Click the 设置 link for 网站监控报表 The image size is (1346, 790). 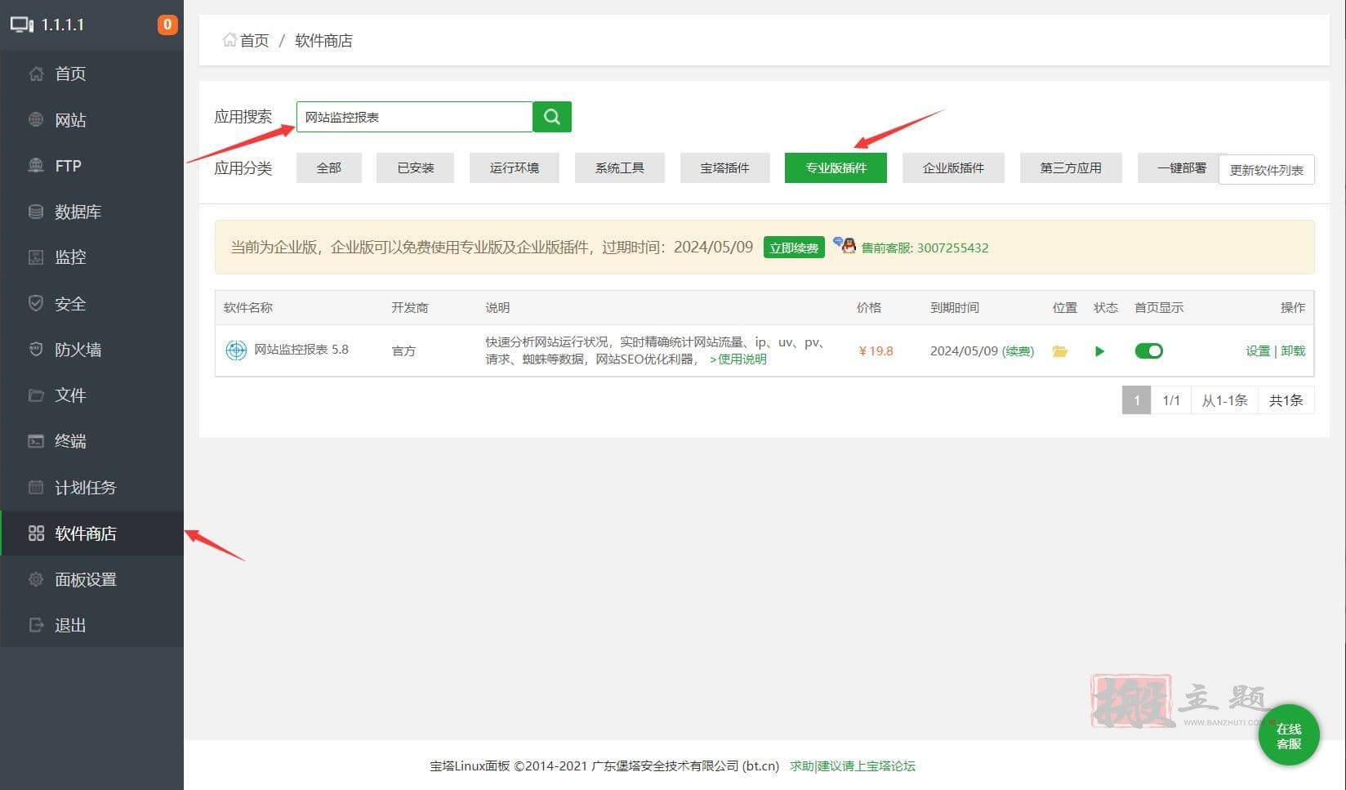(1258, 350)
